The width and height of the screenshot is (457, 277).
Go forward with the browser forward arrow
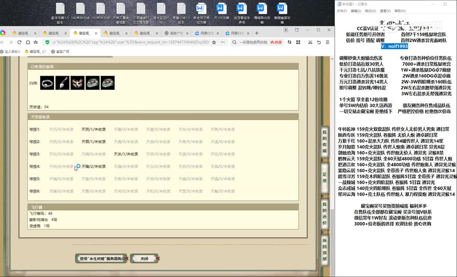coord(11,42)
